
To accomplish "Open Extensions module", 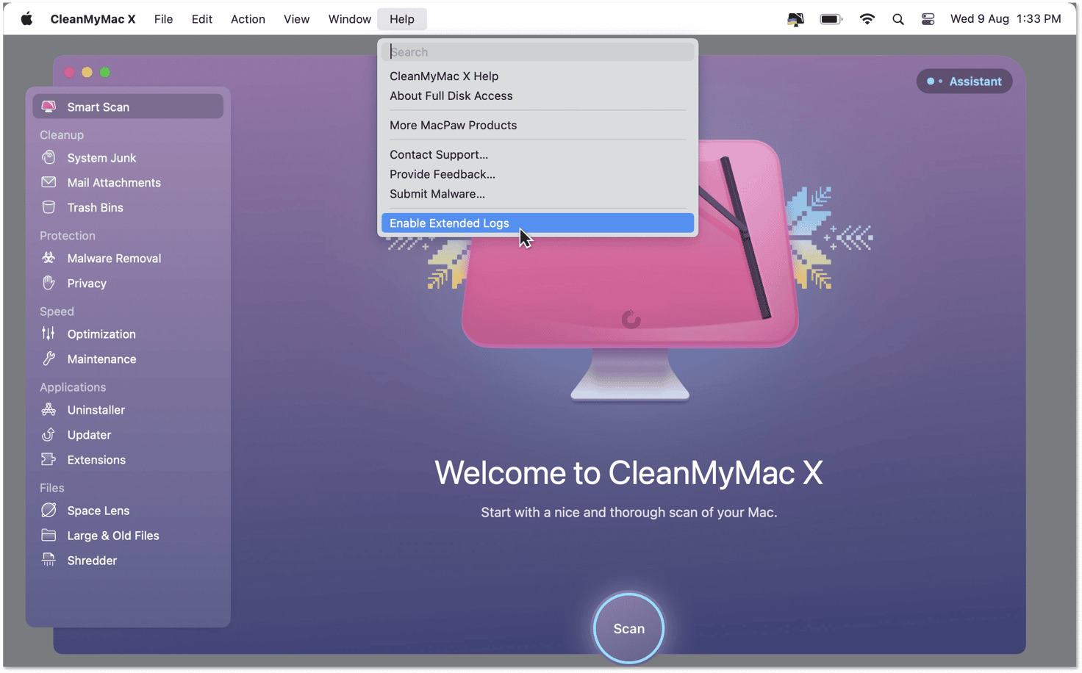I will (x=128, y=459).
